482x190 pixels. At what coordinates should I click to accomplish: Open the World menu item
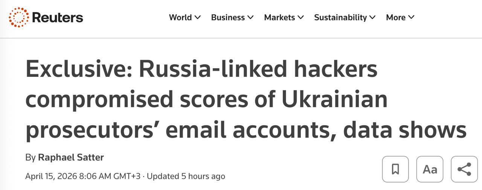click(x=180, y=18)
